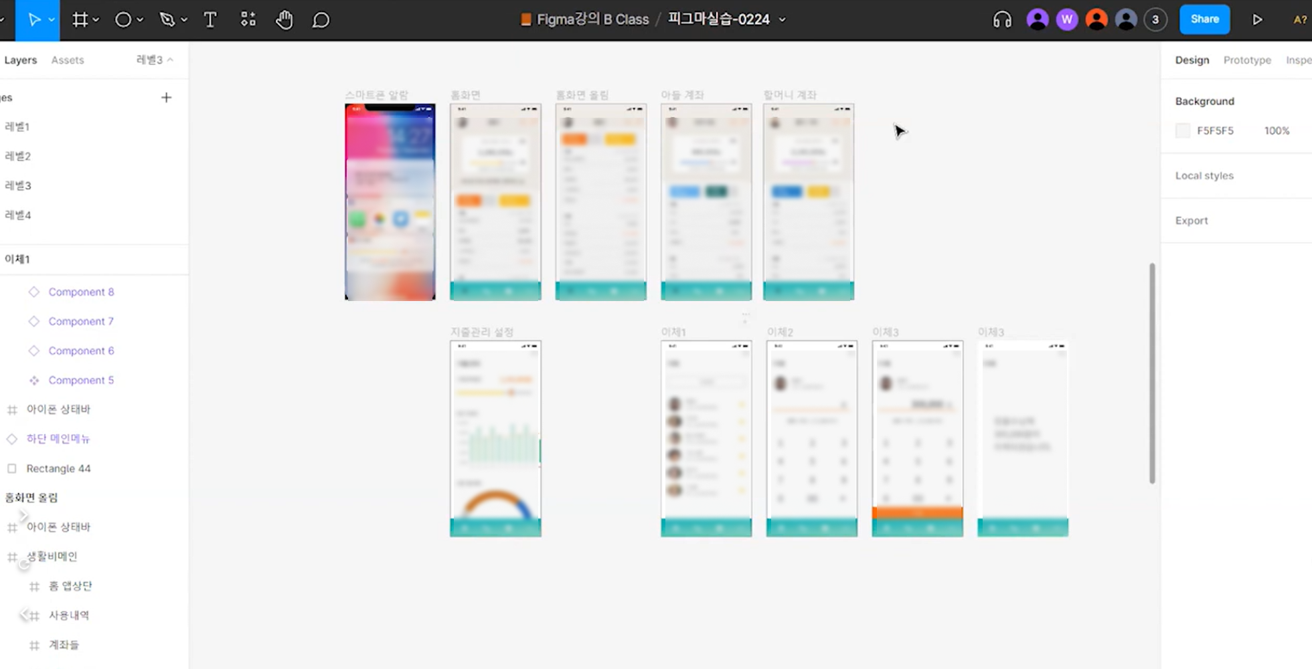Open the shape tools dropdown arrow
Viewport: 1312px width, 669px height.
pyautogui.click(x=140, y=20)
